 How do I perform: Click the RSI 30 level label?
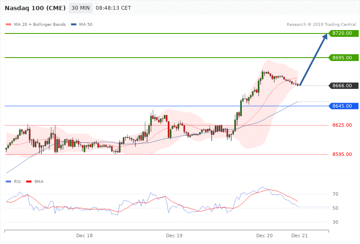coord(335,222)
